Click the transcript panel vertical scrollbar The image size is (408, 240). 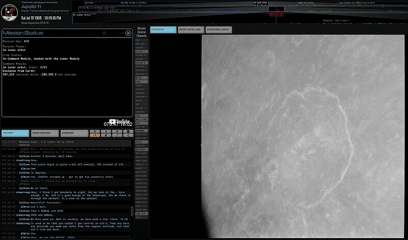pyautogui.click(x=133, y=210)
